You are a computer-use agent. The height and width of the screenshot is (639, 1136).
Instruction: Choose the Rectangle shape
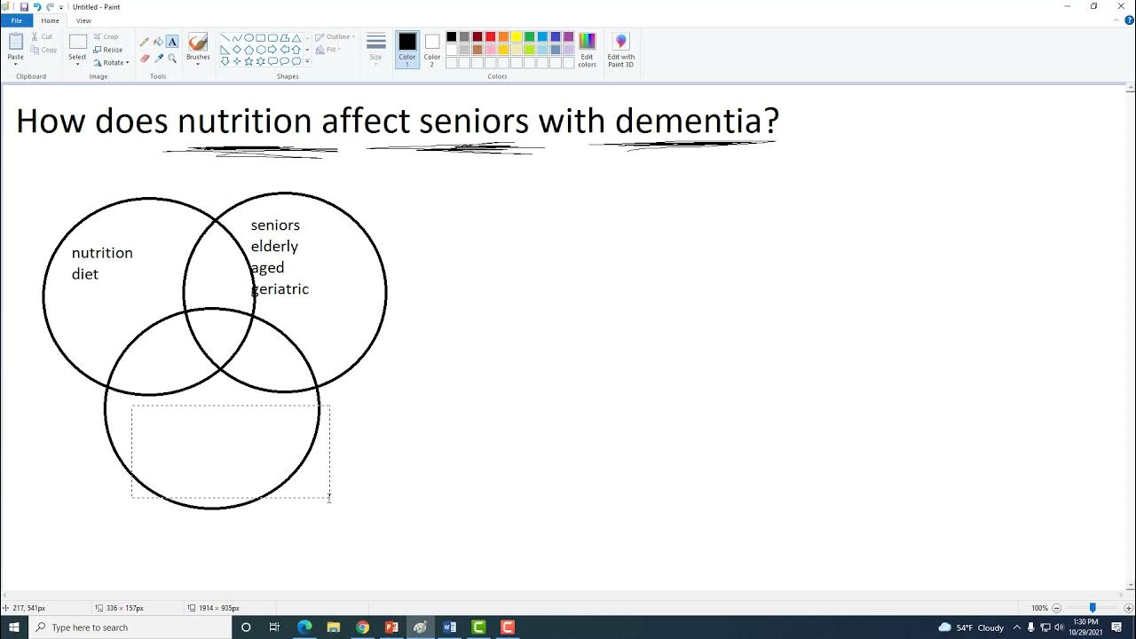261,38
